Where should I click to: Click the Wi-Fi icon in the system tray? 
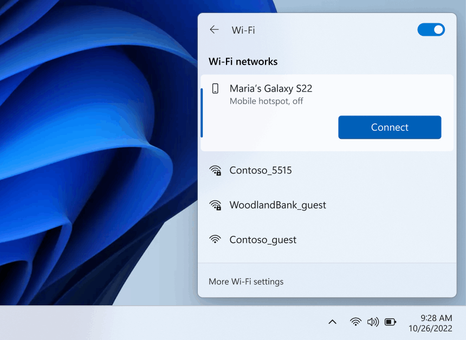pos(355,321)
